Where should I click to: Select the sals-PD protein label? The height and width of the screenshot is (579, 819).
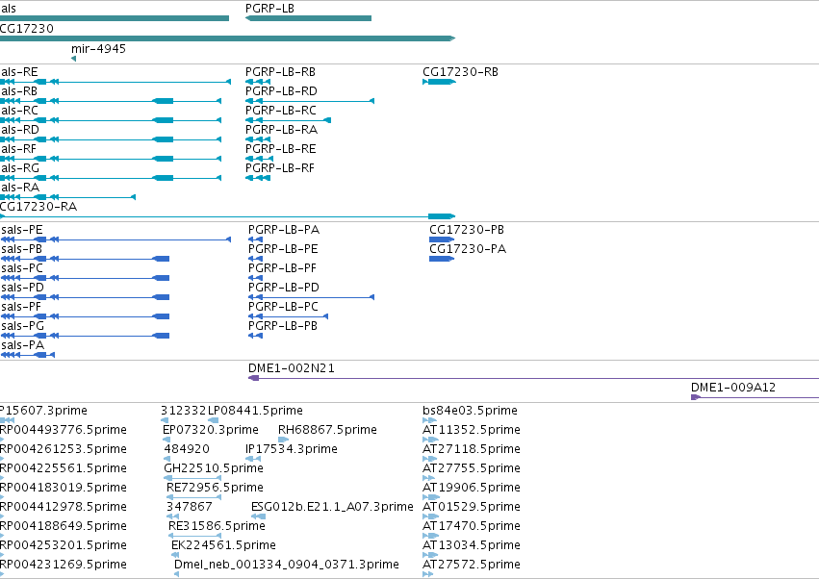click(22, 288)
